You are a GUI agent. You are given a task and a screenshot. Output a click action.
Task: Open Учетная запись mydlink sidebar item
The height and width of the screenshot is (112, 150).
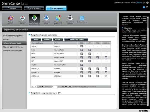(x=13, y=51)
